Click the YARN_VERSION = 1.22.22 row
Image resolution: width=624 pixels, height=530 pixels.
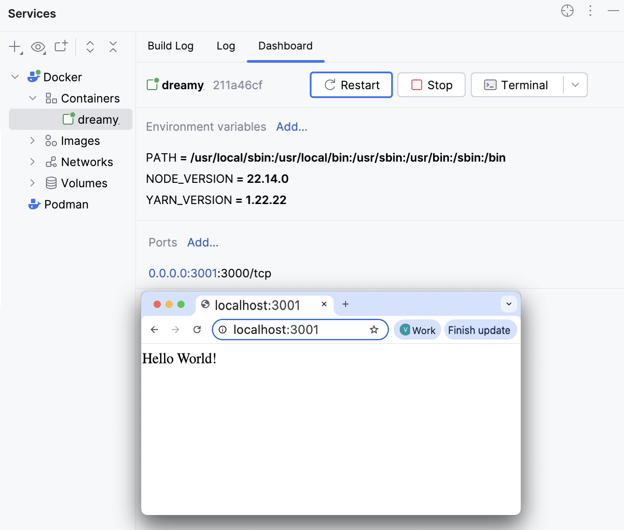click(216, 200)
